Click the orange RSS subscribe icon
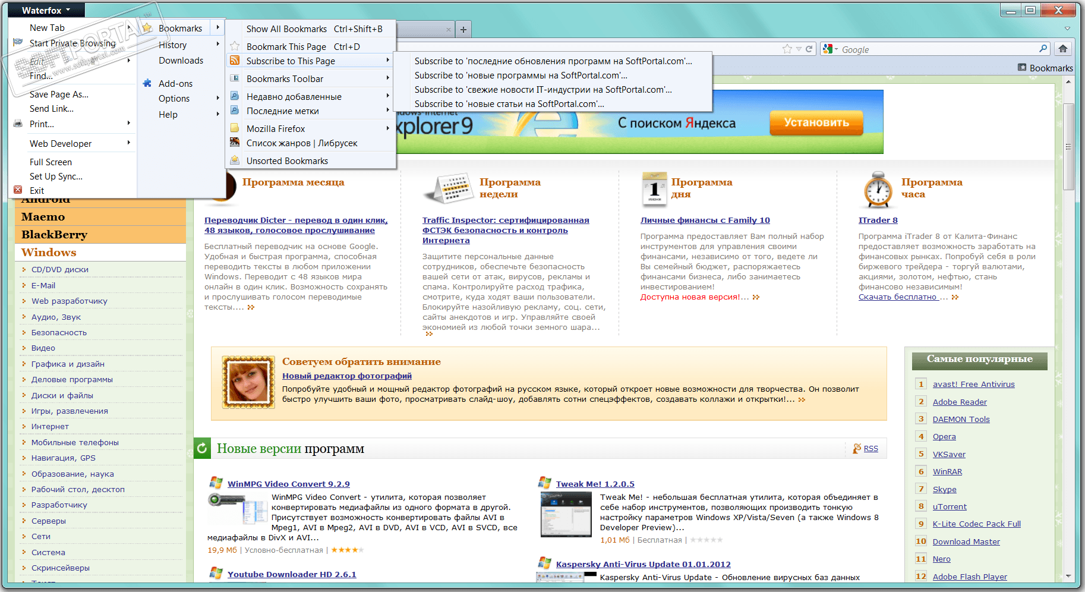This screenshot has height=592, width=1085. tap(235, 61)
